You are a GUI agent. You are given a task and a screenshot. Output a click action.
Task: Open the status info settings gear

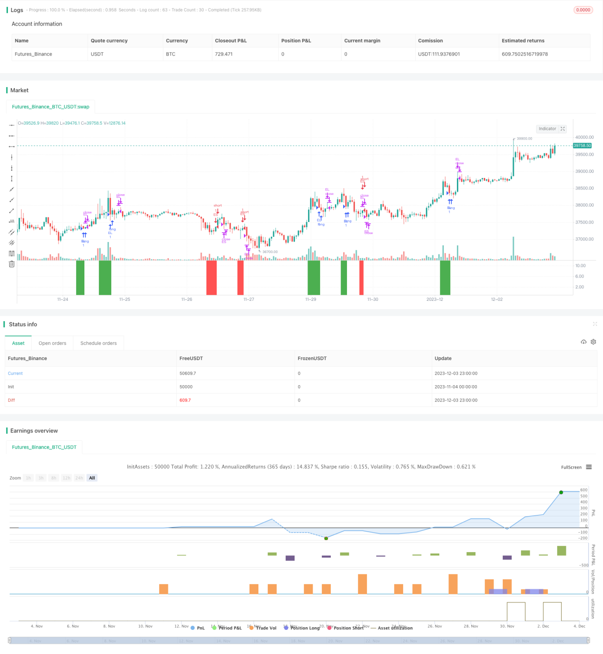point(593,342)
